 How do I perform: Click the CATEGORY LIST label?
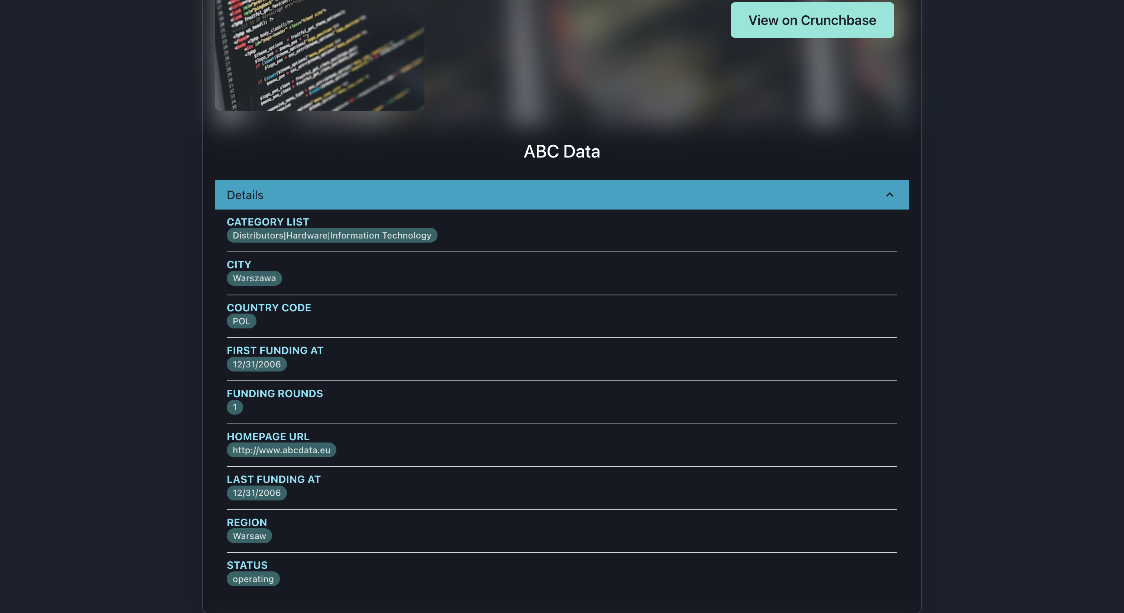[268, 222]
